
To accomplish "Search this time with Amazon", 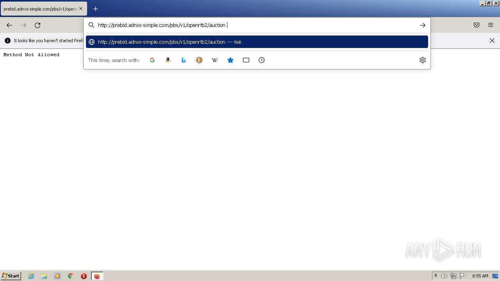I will point(168,60).
